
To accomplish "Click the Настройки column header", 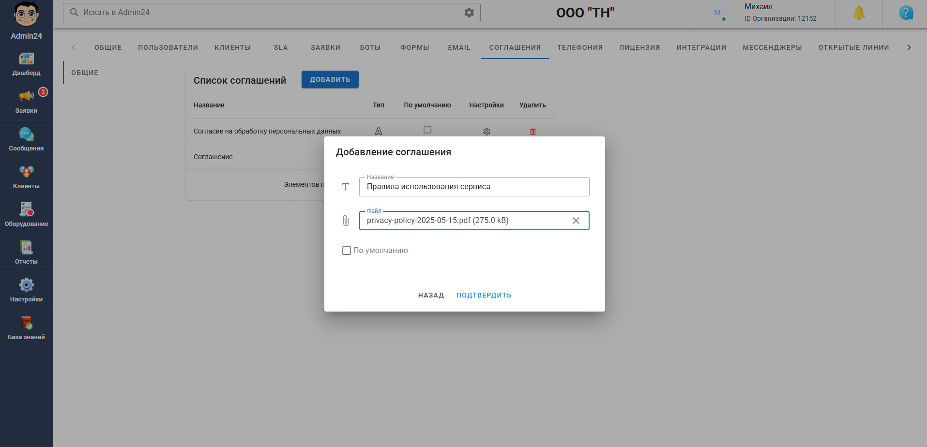I will [486, 105].
